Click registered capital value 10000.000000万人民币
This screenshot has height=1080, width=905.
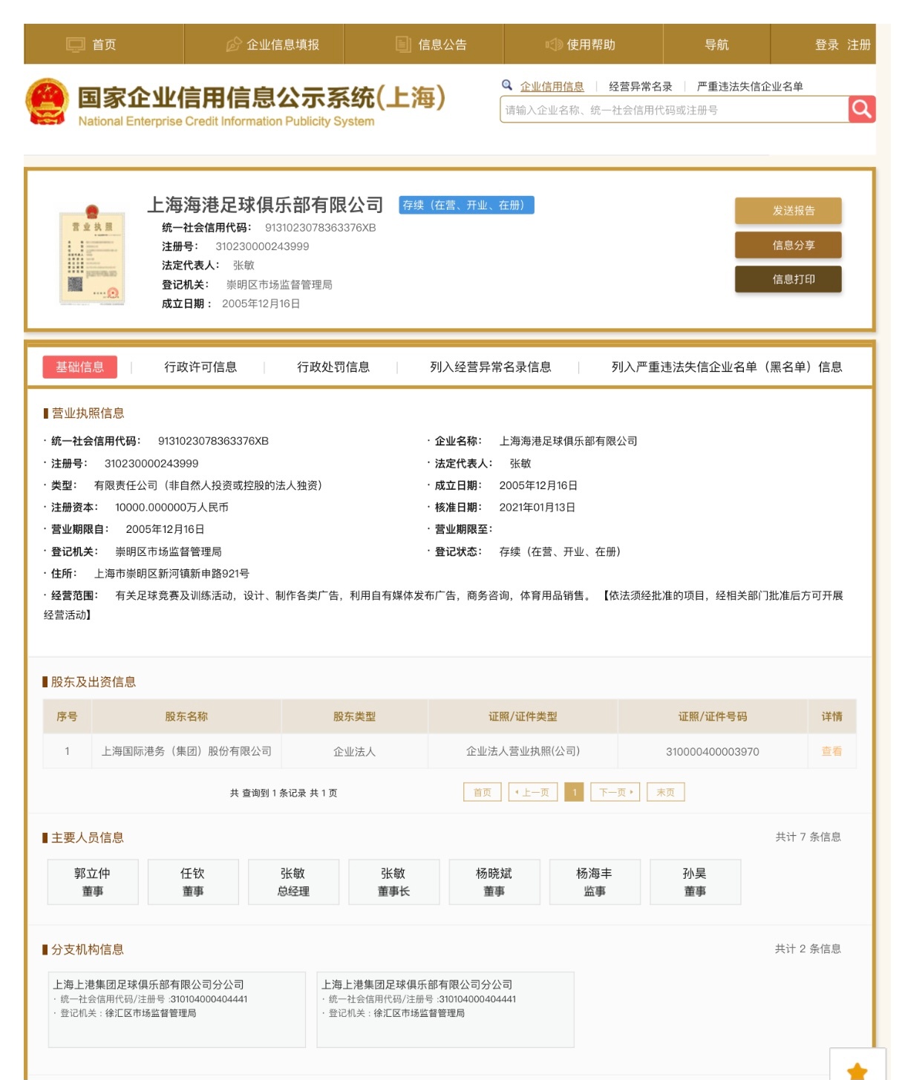click(171, 507)
